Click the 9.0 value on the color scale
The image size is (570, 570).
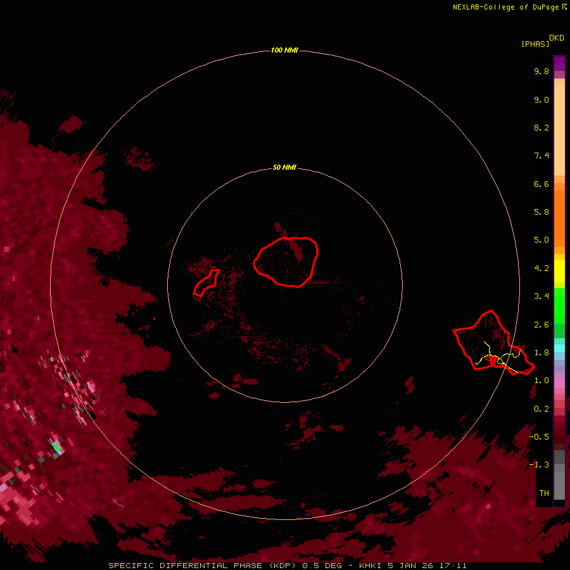541,99
